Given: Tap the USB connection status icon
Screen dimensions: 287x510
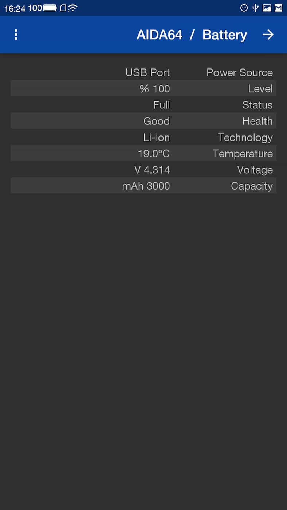Looking at the screenshot, I should coord(255,8).
